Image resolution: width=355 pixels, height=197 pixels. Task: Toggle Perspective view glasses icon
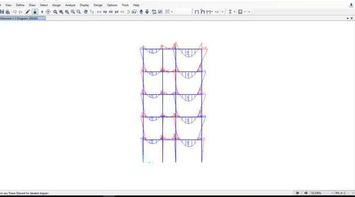[134, 12]
